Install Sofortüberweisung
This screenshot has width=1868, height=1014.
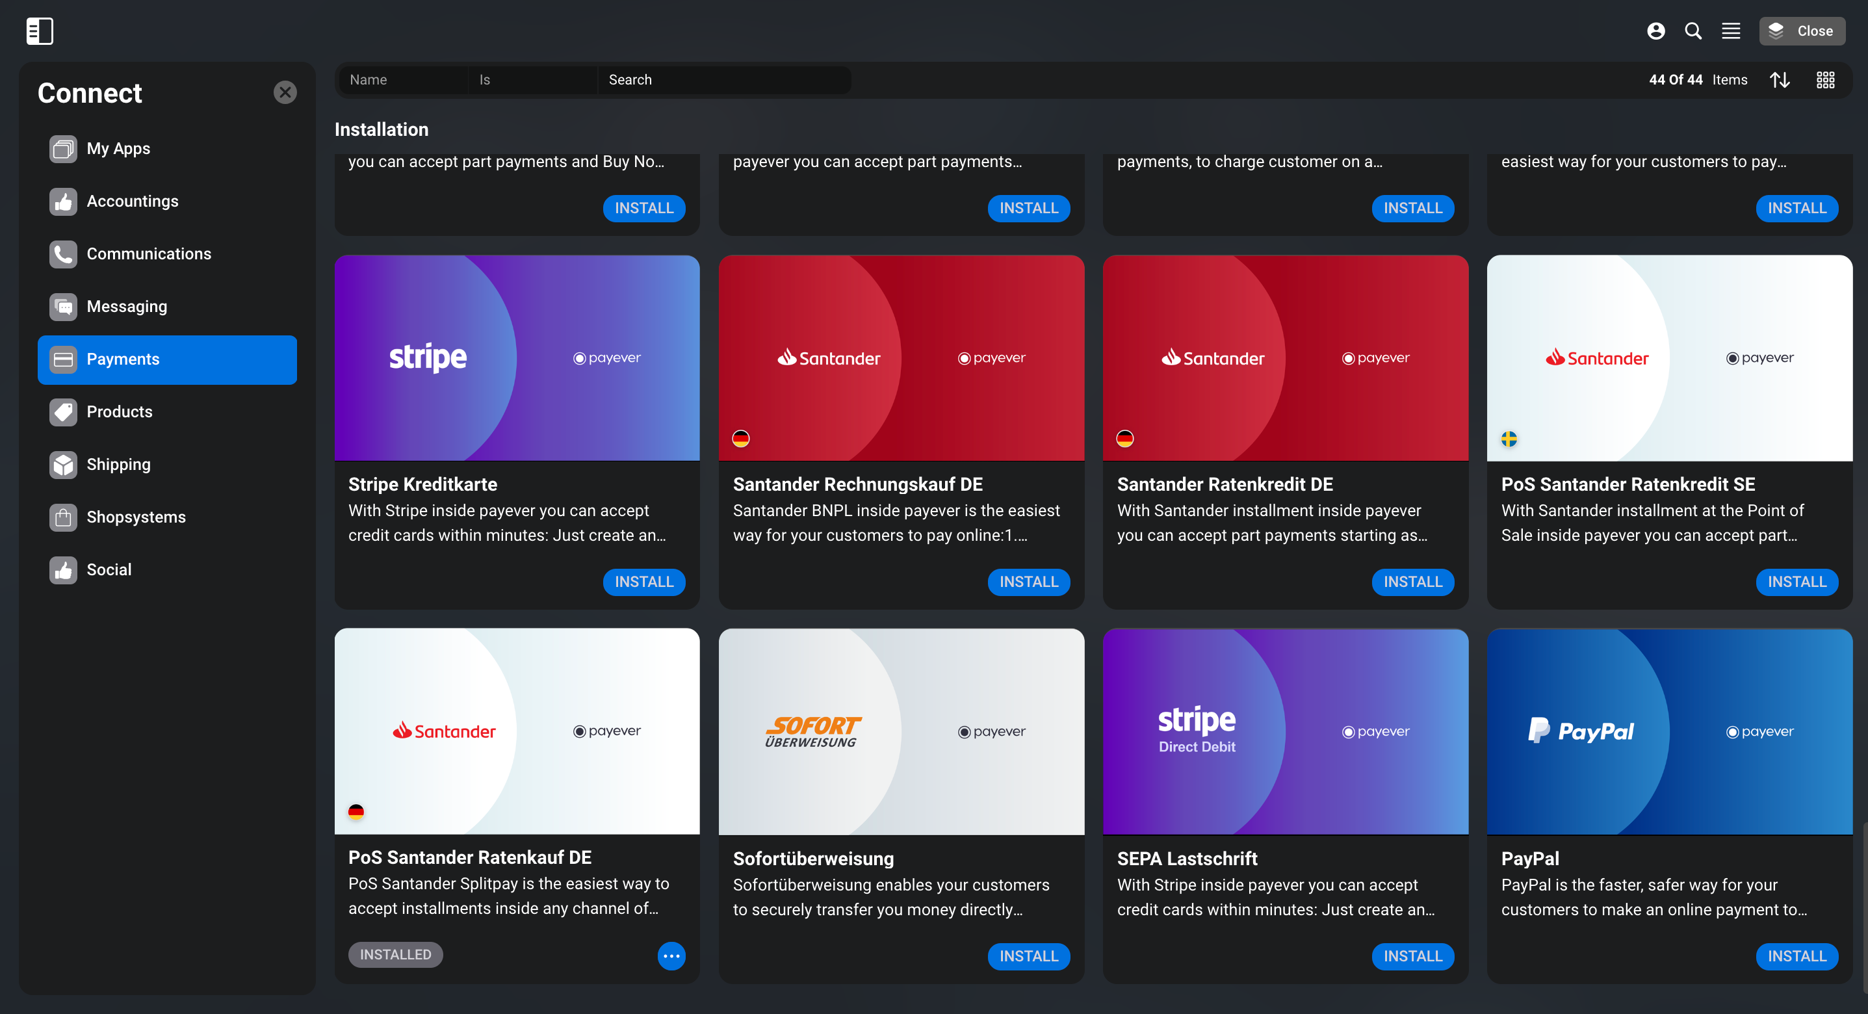(1028, 957)
